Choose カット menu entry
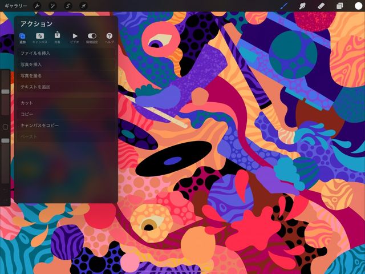Screen dimensions: 365x274 tap(66, 103)
